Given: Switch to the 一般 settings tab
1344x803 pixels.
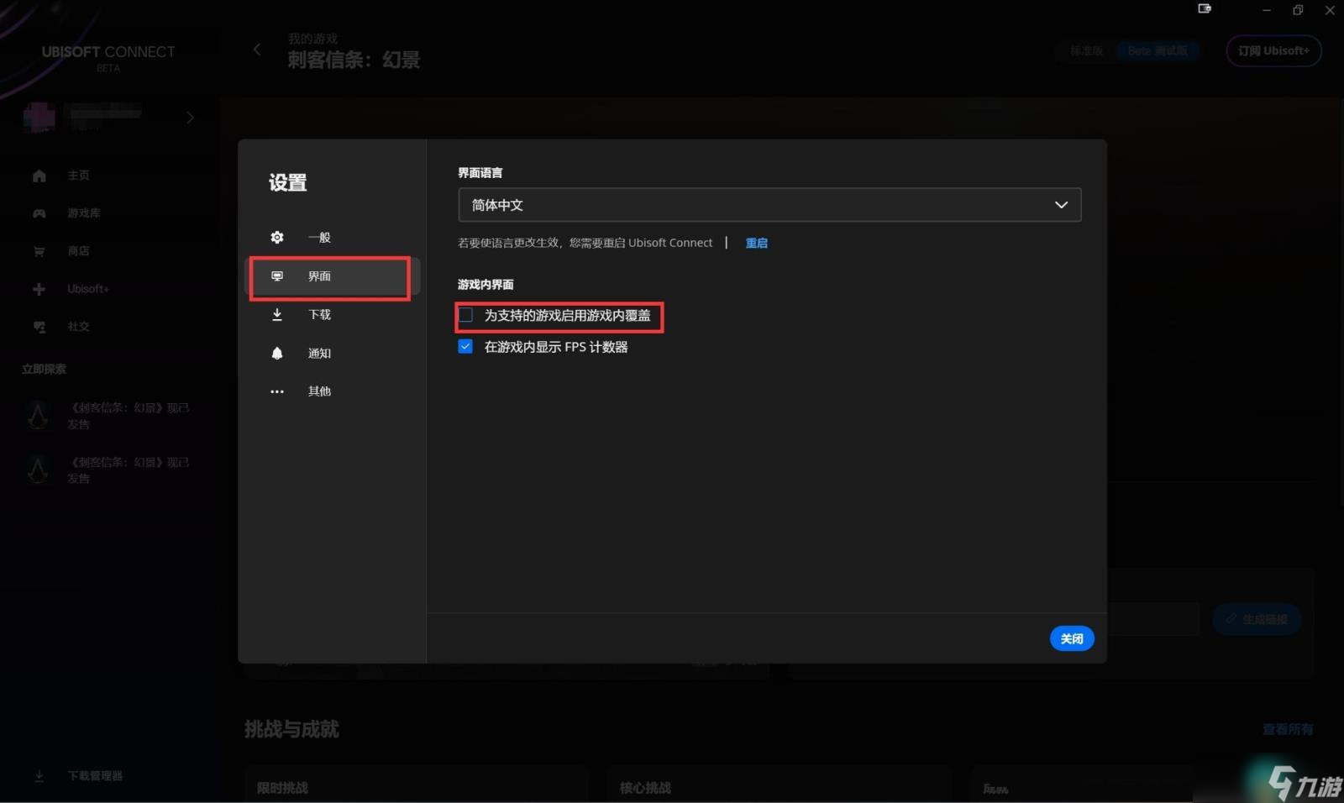Looking at the screenshot, I should [332, 238].
